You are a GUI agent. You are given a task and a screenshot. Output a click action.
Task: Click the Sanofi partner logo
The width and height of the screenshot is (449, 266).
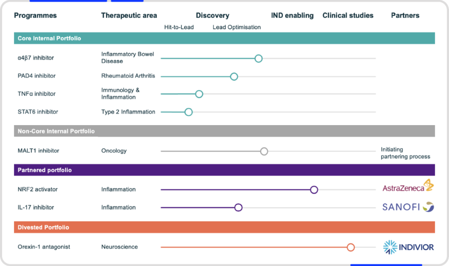[408, 207]
